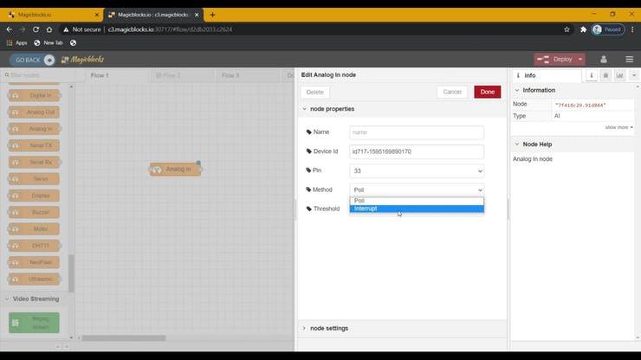This screenshot has width=641, height=360.
Task: Switch to the Flow 3 tab
Action: tap(230, 75)
